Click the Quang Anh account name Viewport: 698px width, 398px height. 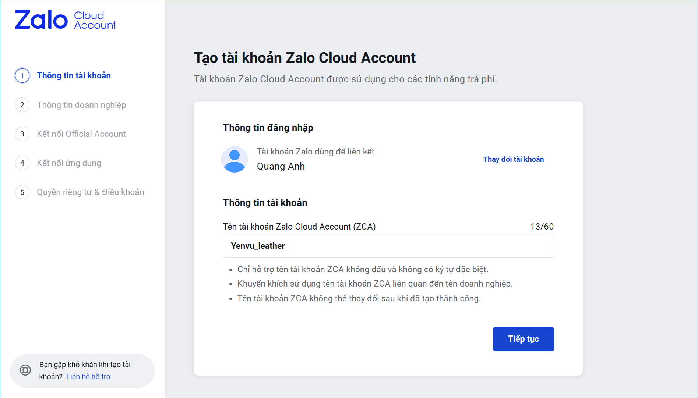[x=281, y=166]
